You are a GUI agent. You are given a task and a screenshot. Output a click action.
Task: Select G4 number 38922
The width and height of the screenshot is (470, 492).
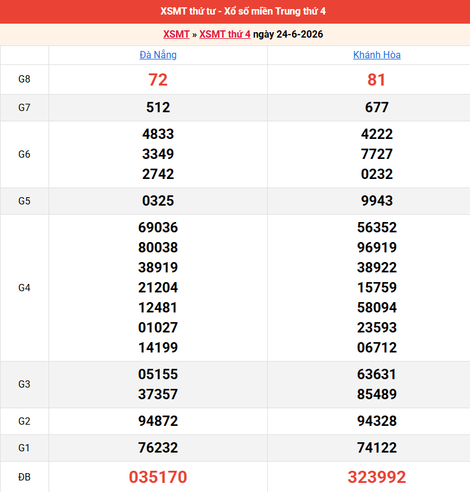(x=376, y=268)
